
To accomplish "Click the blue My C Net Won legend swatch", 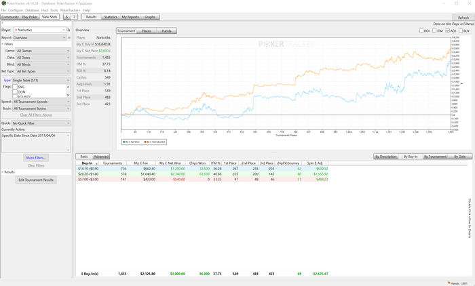I will point(124,142).
